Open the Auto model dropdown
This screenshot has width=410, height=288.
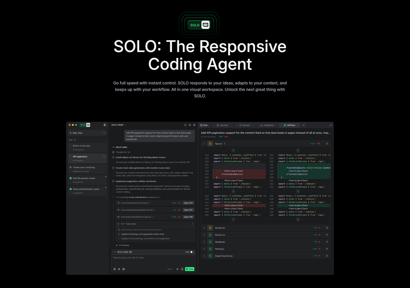[x=170, y=269]
